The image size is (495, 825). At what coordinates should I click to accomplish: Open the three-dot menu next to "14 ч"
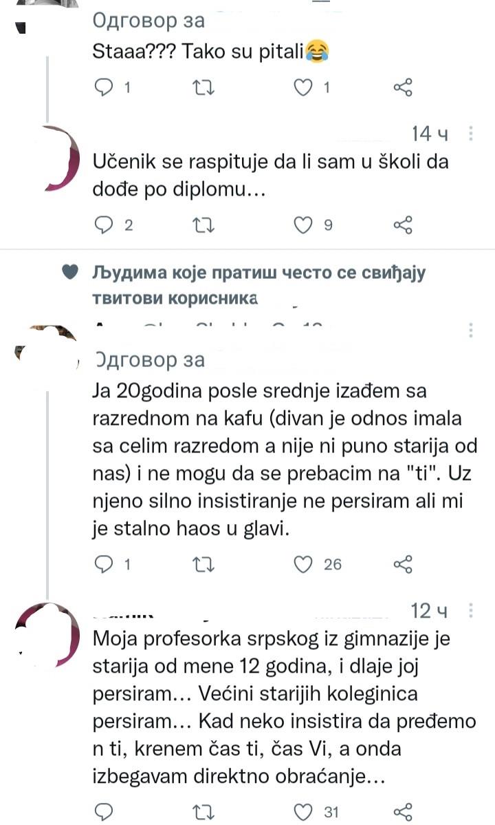pos(471,134)
